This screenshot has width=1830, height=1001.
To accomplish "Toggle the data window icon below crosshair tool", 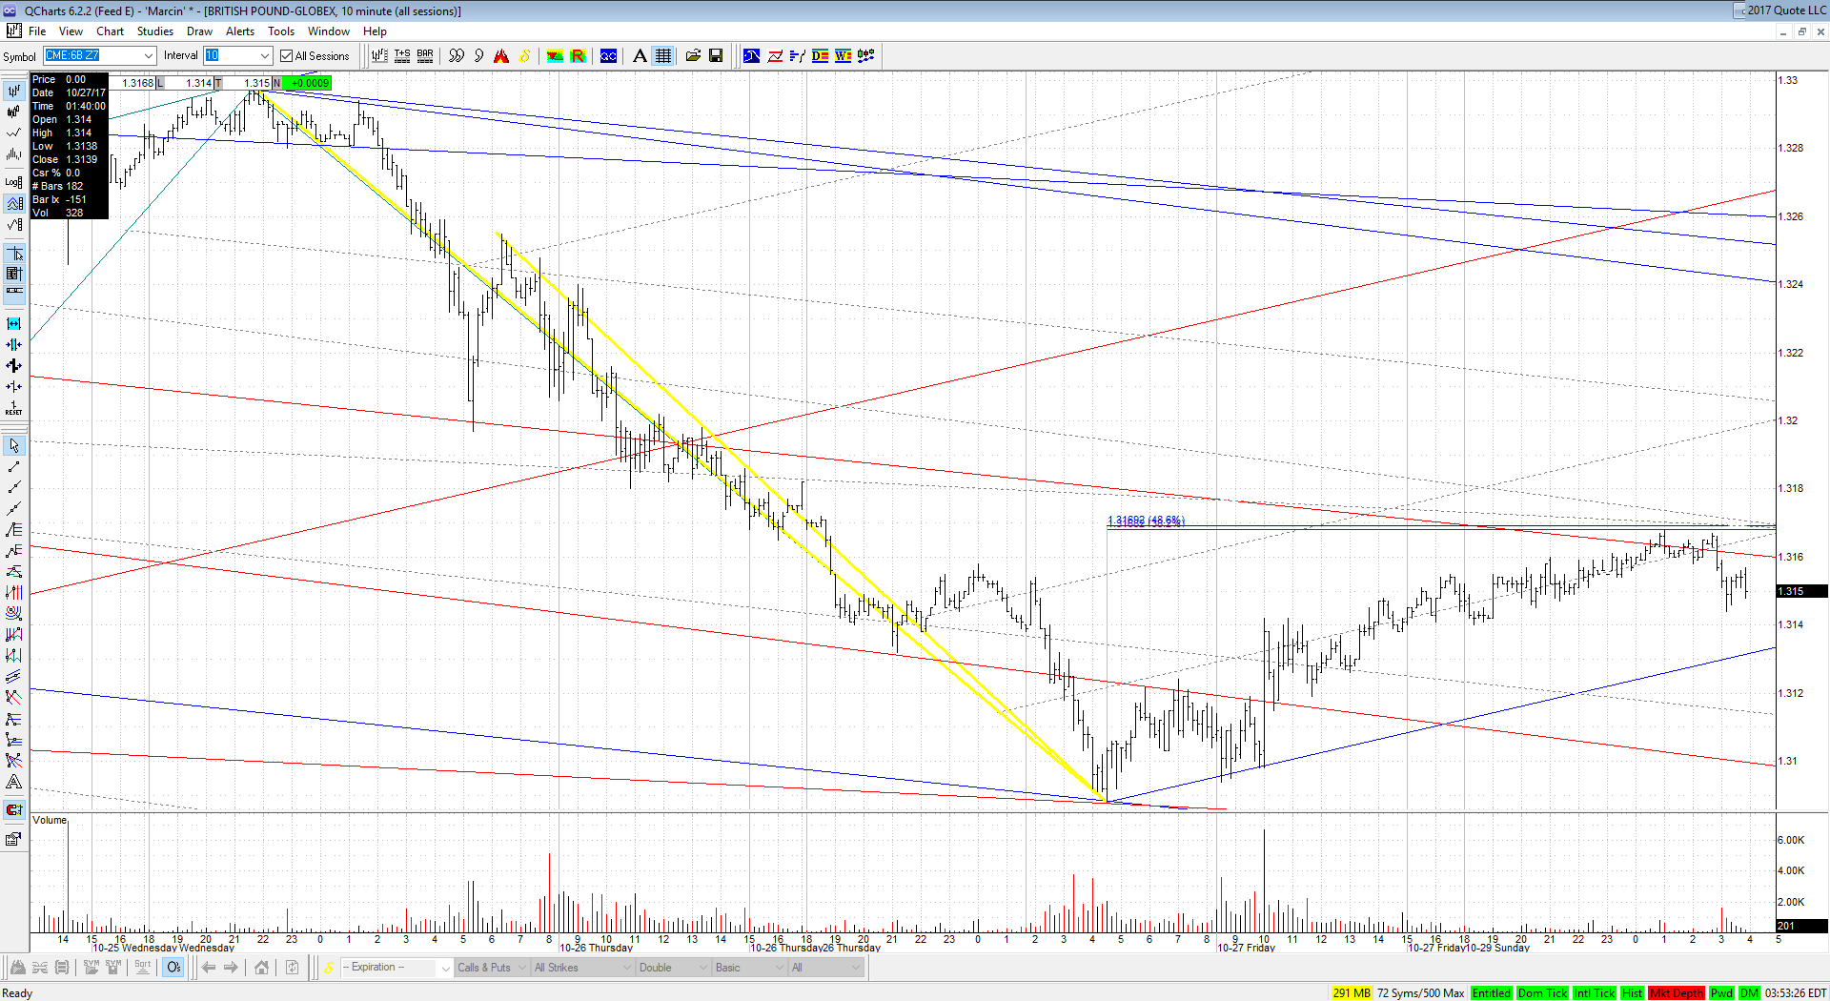I will (x=13, y=275).
